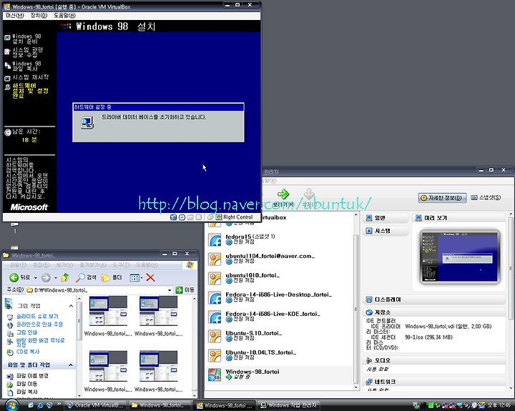Screen dimensions: 515x411
Task: Select the Windows-98_fortoi machine icon in list
Action: pos(215,375)
